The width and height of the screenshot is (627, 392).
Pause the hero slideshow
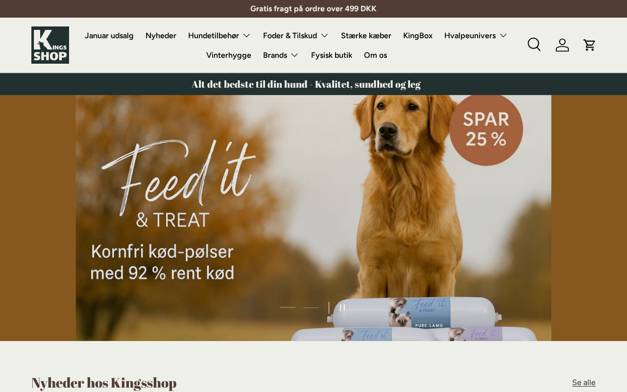tap(342, 308)
